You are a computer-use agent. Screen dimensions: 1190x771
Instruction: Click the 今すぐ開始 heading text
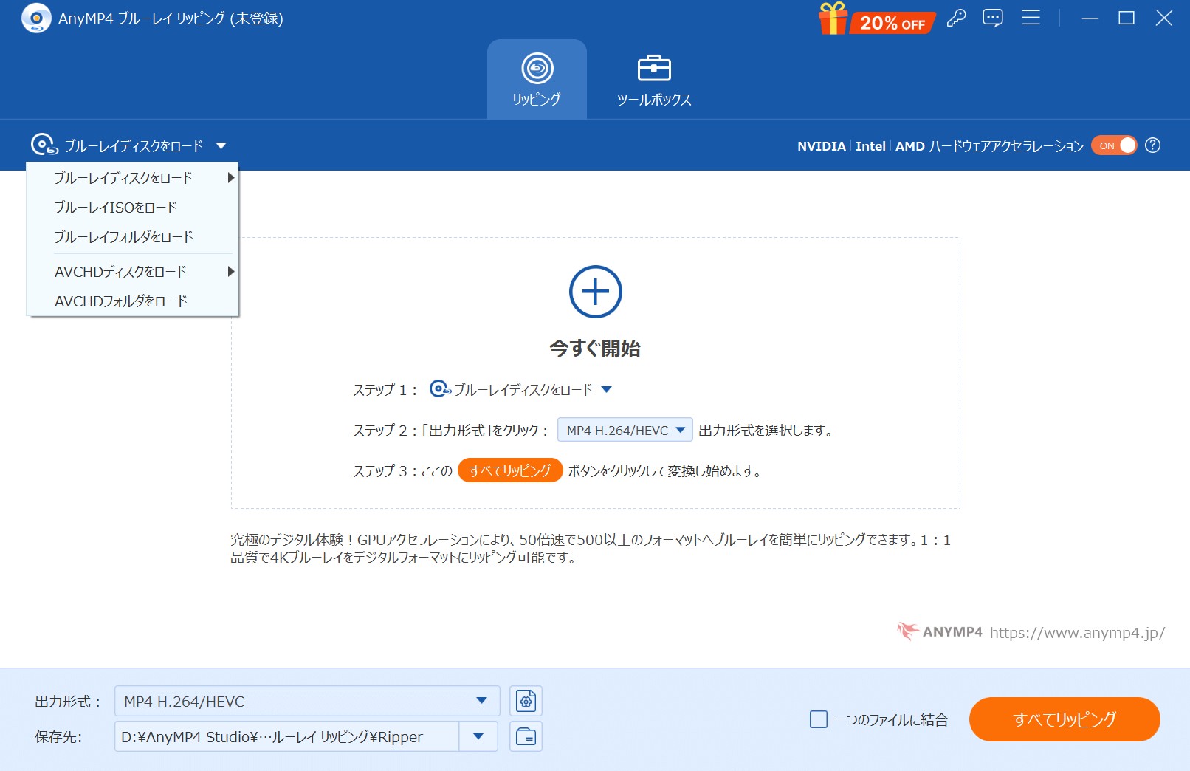coord(595,348)
